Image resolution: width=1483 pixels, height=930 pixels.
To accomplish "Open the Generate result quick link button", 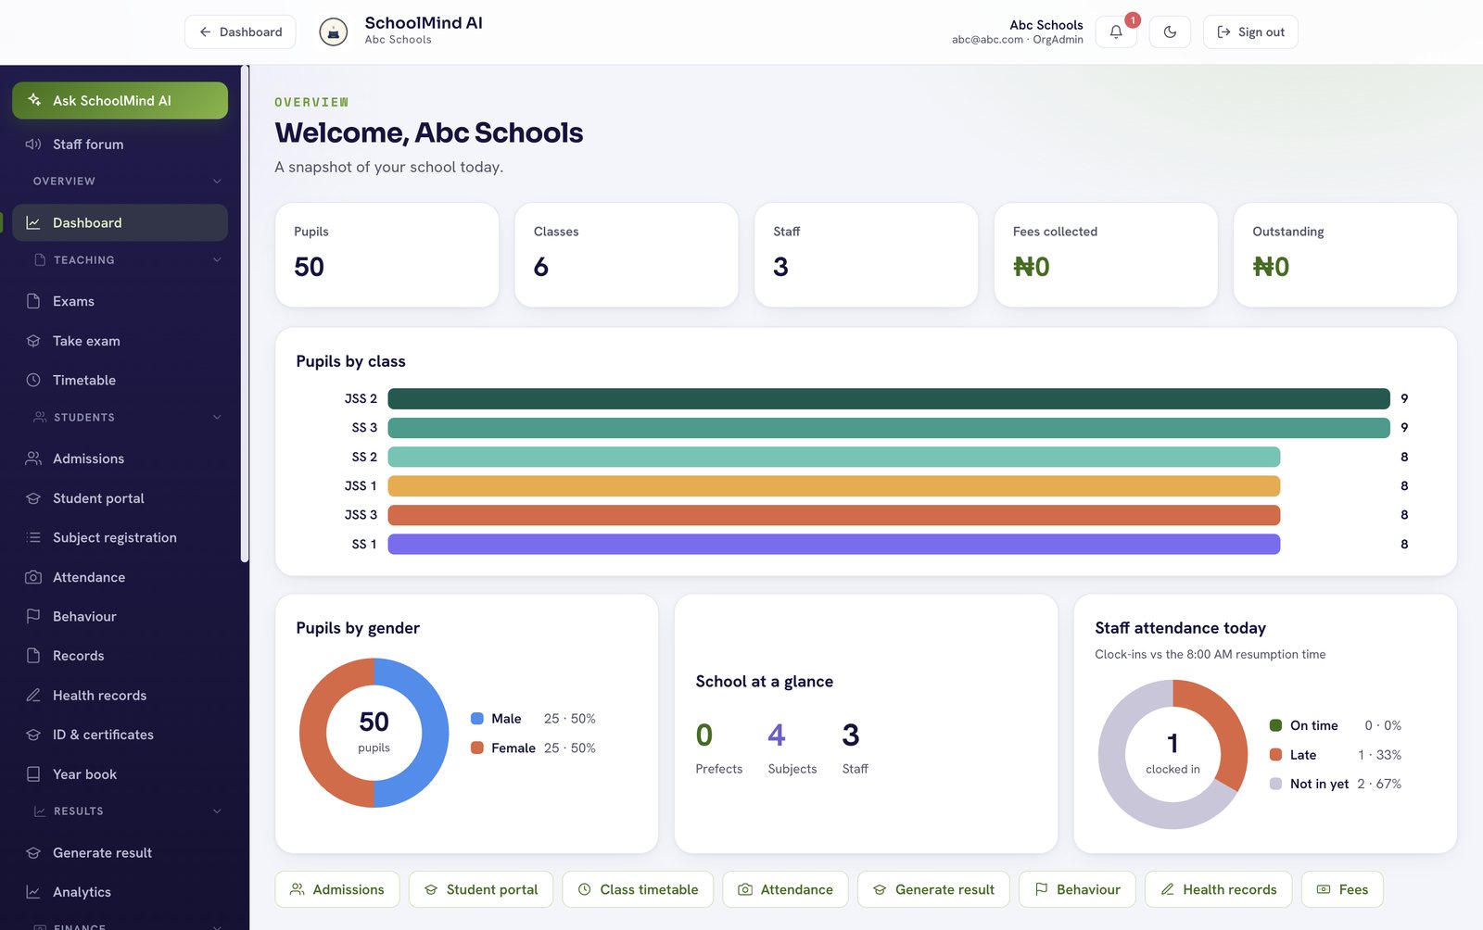I will (933, 889).
